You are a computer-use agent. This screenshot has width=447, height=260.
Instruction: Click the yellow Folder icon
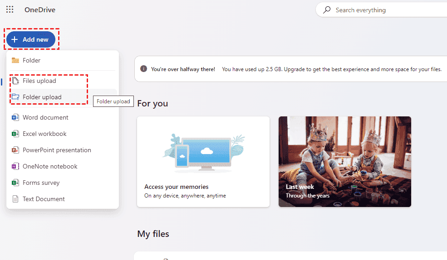(x=15, y=60)
